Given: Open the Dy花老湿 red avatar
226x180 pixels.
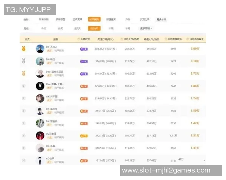Looking at the screenshot, I should [x=40, y=135].
